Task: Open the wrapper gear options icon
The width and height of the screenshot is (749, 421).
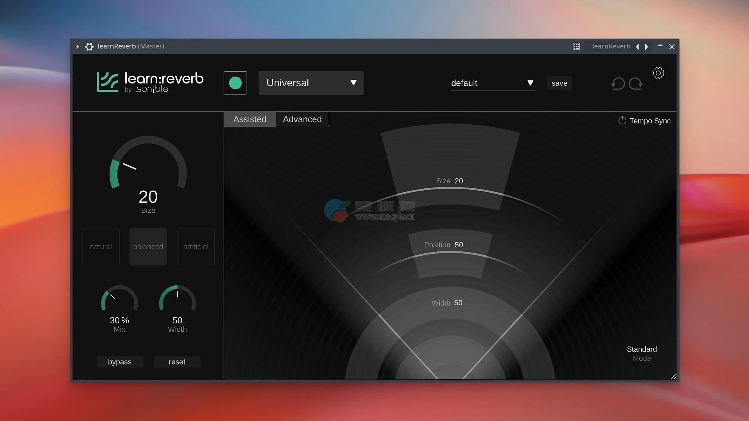Action: 89,47
